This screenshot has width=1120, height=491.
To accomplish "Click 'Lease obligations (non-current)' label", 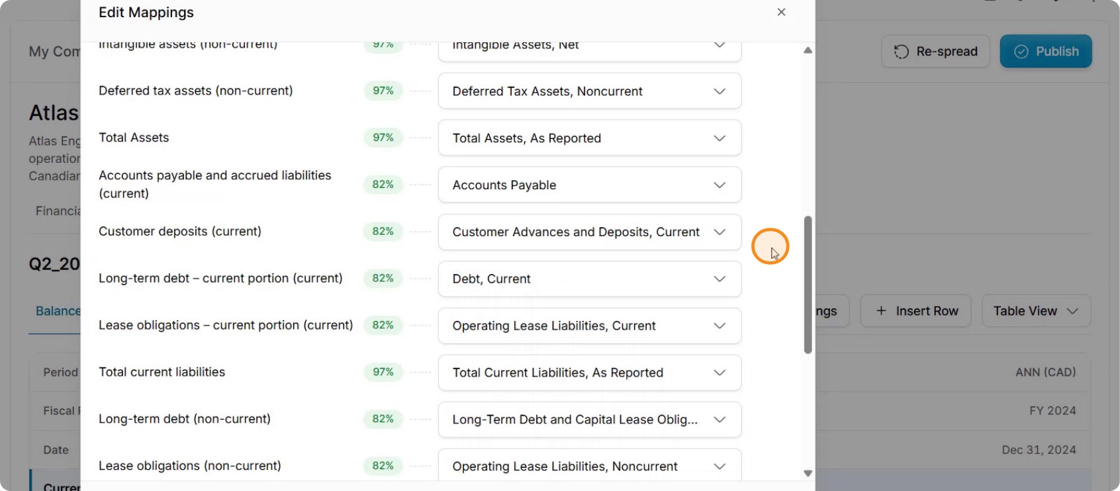I will pyautogui.click(x=190, y=466).
